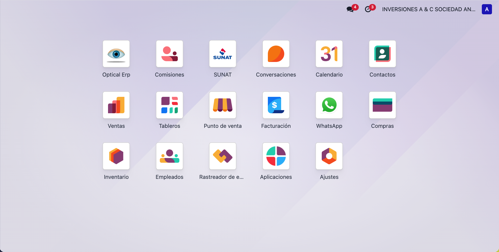Open the Compras module
Image resolution: width=499 pixels, height=252 pixels.
coord(382,105)
